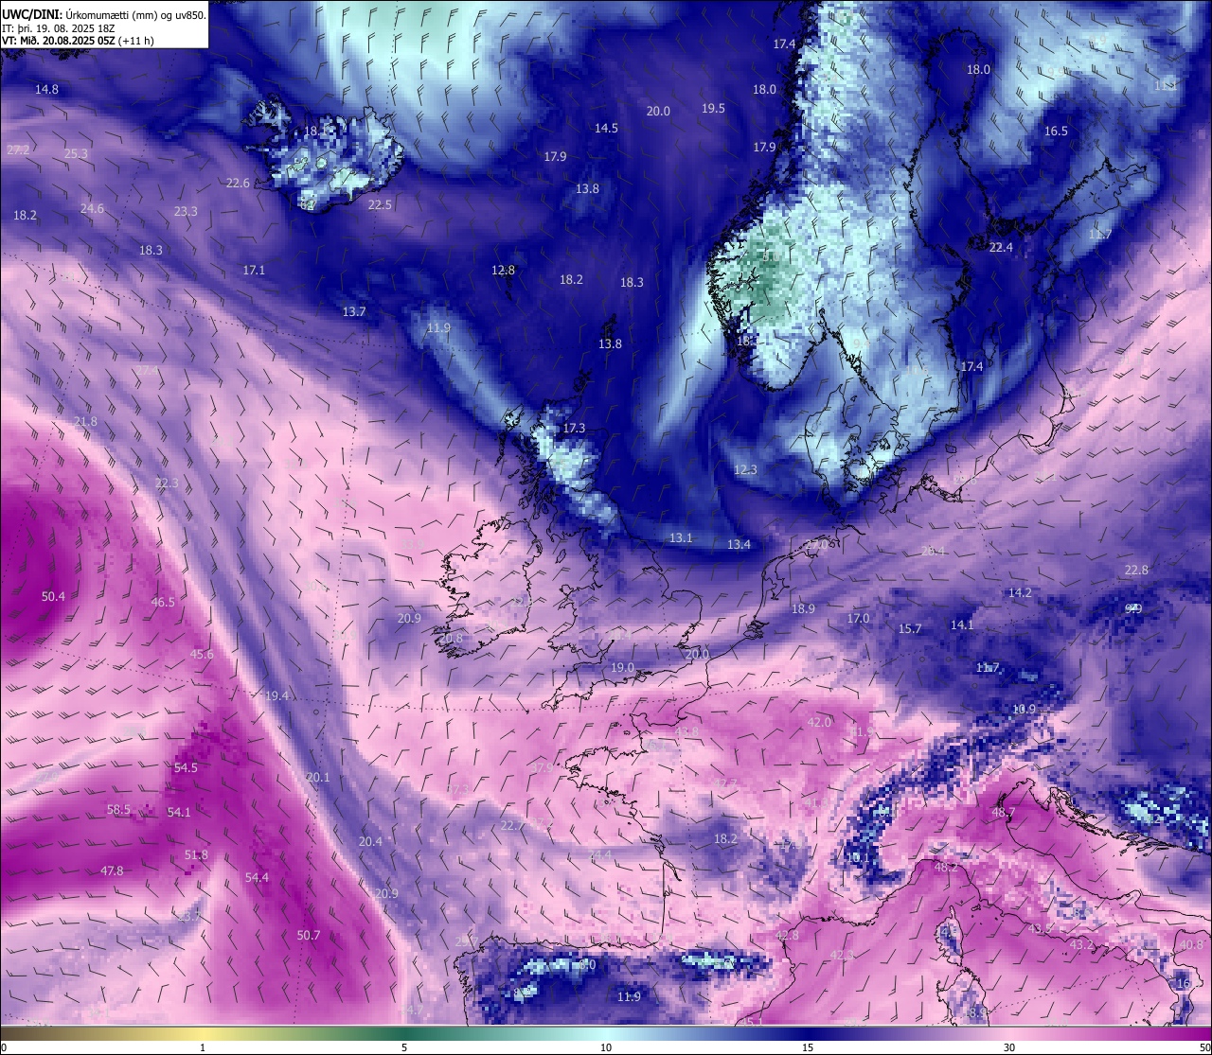1212x1055 pixels.
Task: Click the 22.5 value label
Action: tap(380, 205)
